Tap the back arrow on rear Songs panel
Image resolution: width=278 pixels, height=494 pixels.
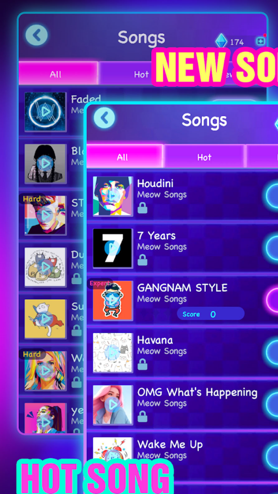click(x=37, y=35)
